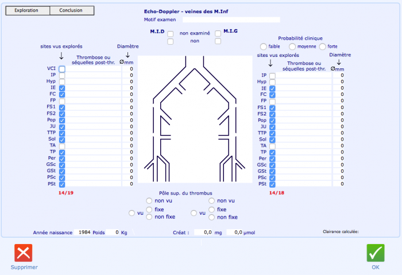The width and height of the screenshot is (402, 275).
Task: Click the Poids Kg field
Action: [x=113, y=232]
